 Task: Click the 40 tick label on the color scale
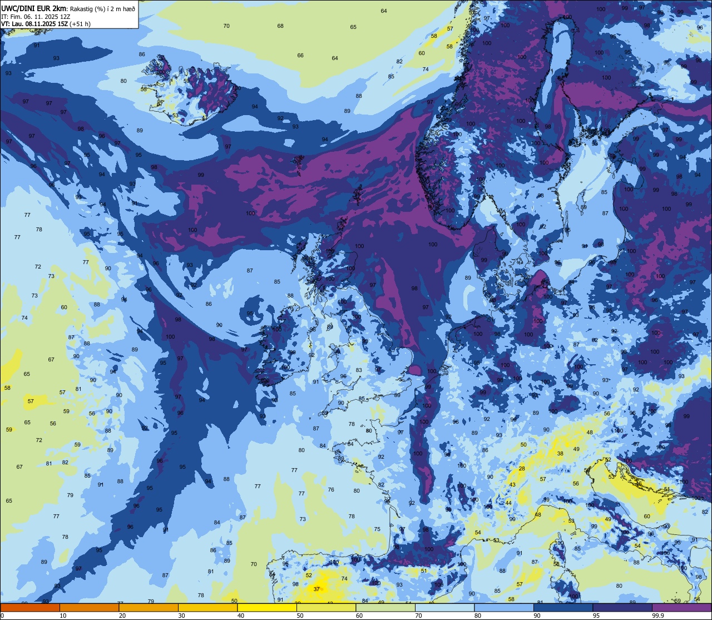[241, 616]
